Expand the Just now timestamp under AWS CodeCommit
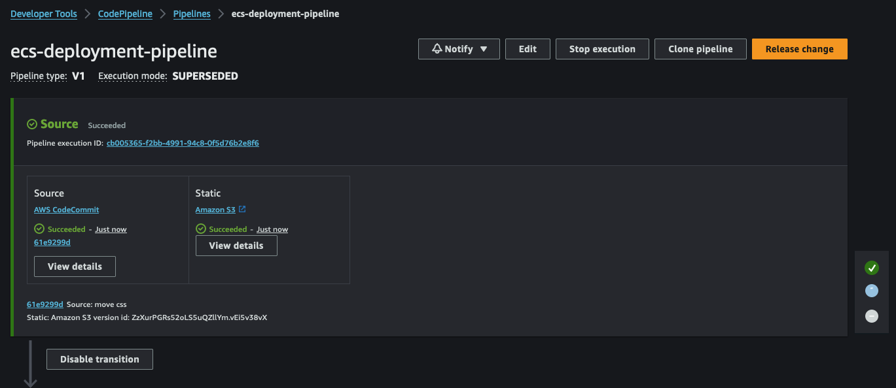The image size is (896, 388). pos(110,229)
